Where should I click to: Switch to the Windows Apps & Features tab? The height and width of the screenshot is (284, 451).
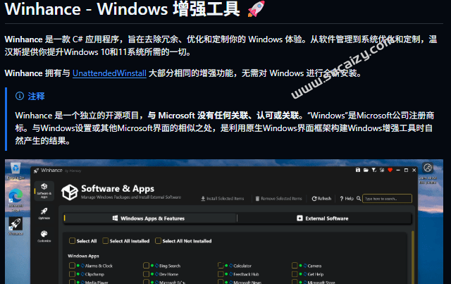tap(150, 218)
